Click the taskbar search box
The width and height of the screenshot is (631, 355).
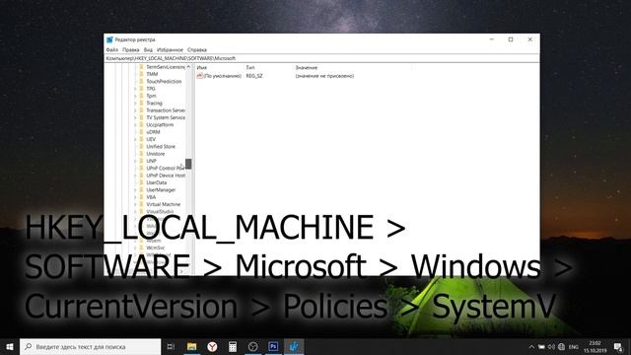pyautogui.click(x=90, y=346)
